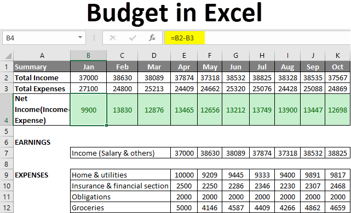The width and height of the screenshot is (351, 213).
Task: Click the Total Expenses label cell
Action: (x=42, y=88)
